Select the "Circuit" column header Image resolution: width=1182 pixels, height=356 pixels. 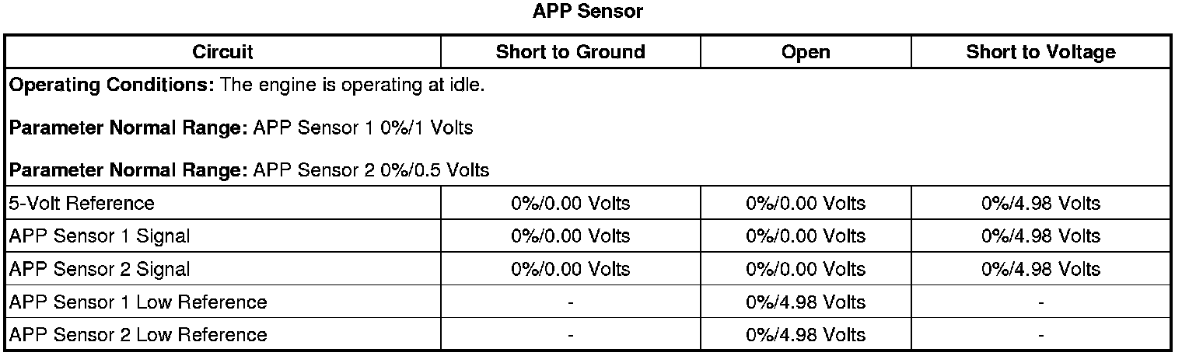222,52
